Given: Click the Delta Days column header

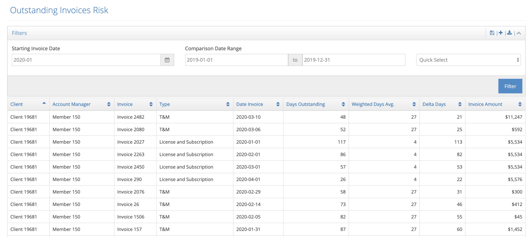Looking at the screenshot, I should pos(434,104).
